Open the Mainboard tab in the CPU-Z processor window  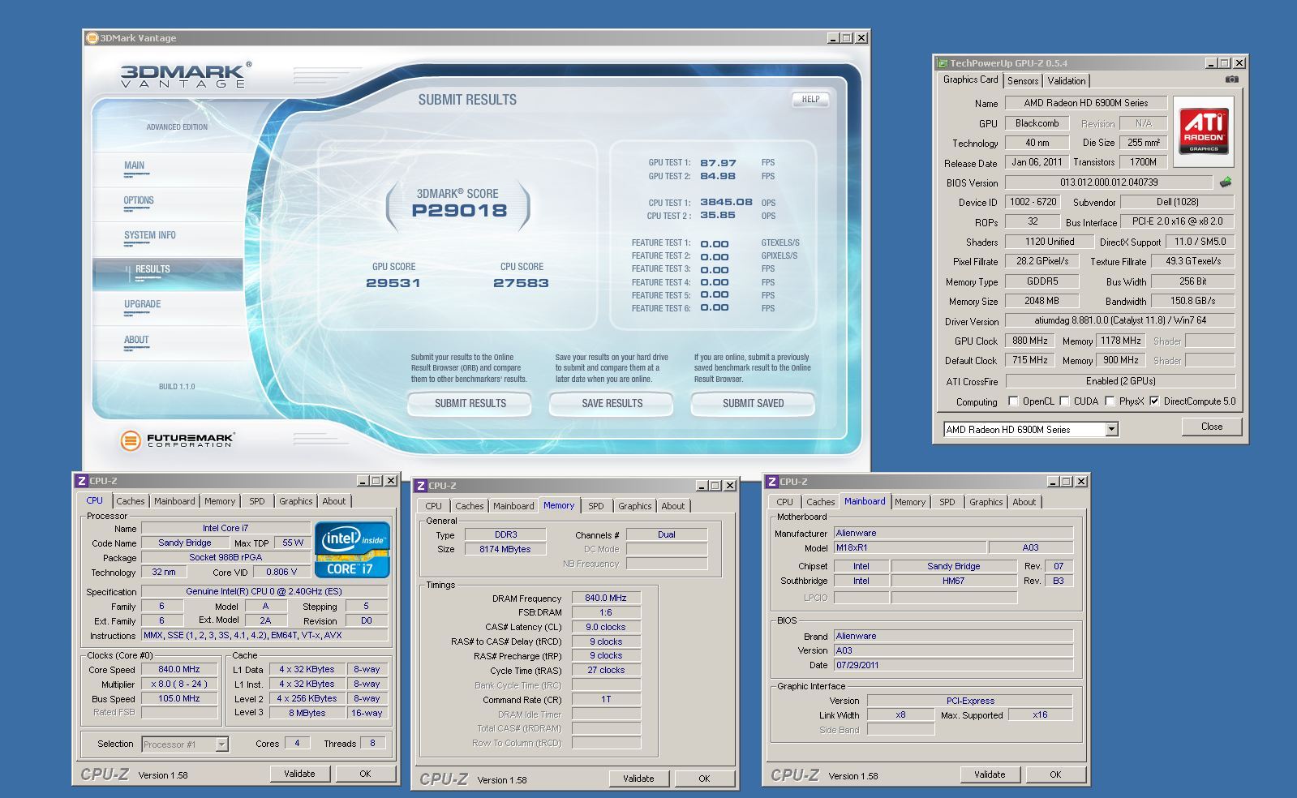[174, 501]
